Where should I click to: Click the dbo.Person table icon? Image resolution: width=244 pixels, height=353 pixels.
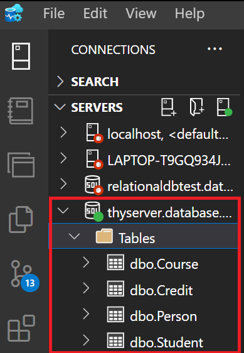click(115, 314)
